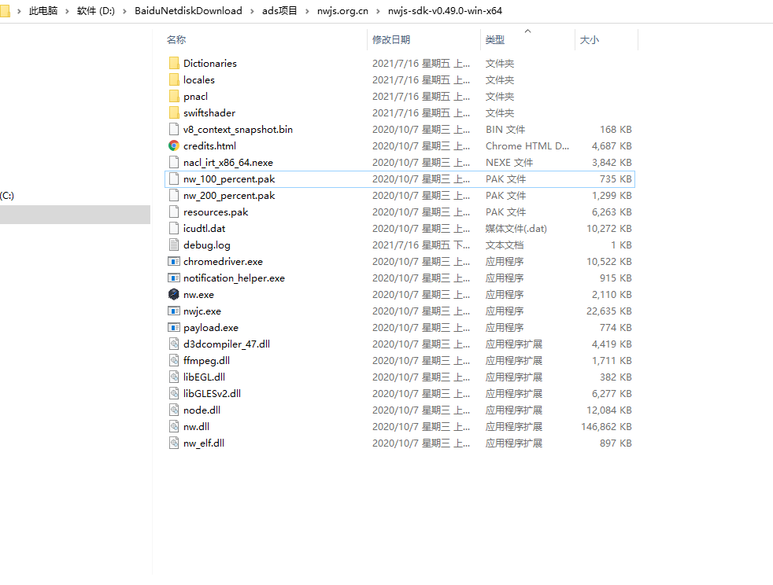Click the payload.exe program icon

point(175,327)
